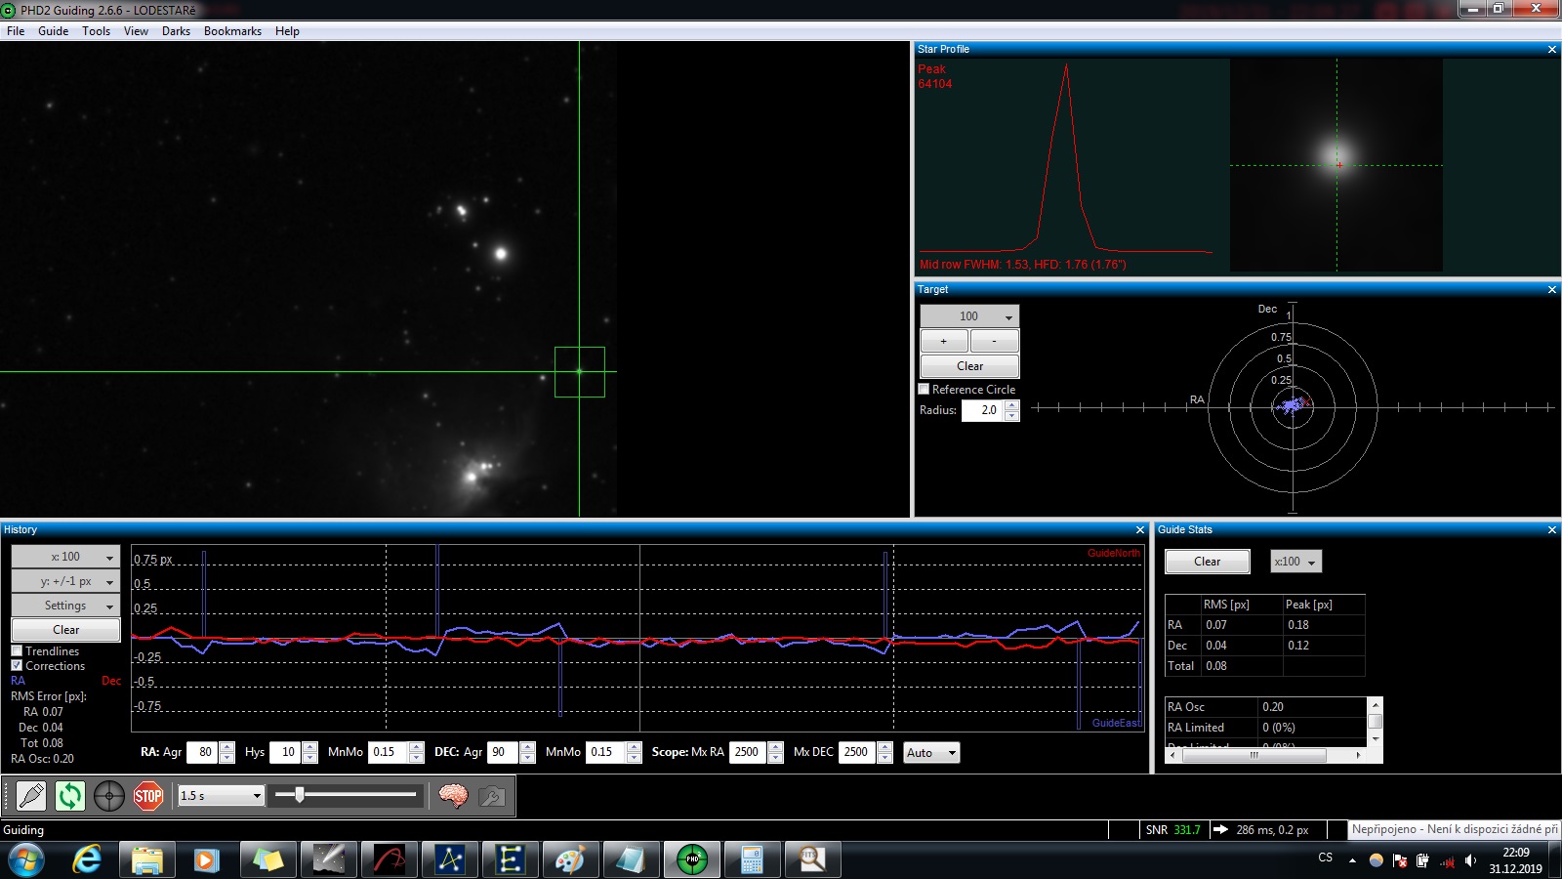Click the Radius 2.0 input field

983,410
